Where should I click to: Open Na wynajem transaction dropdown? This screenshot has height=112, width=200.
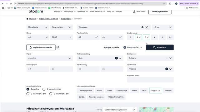(62, 27)
